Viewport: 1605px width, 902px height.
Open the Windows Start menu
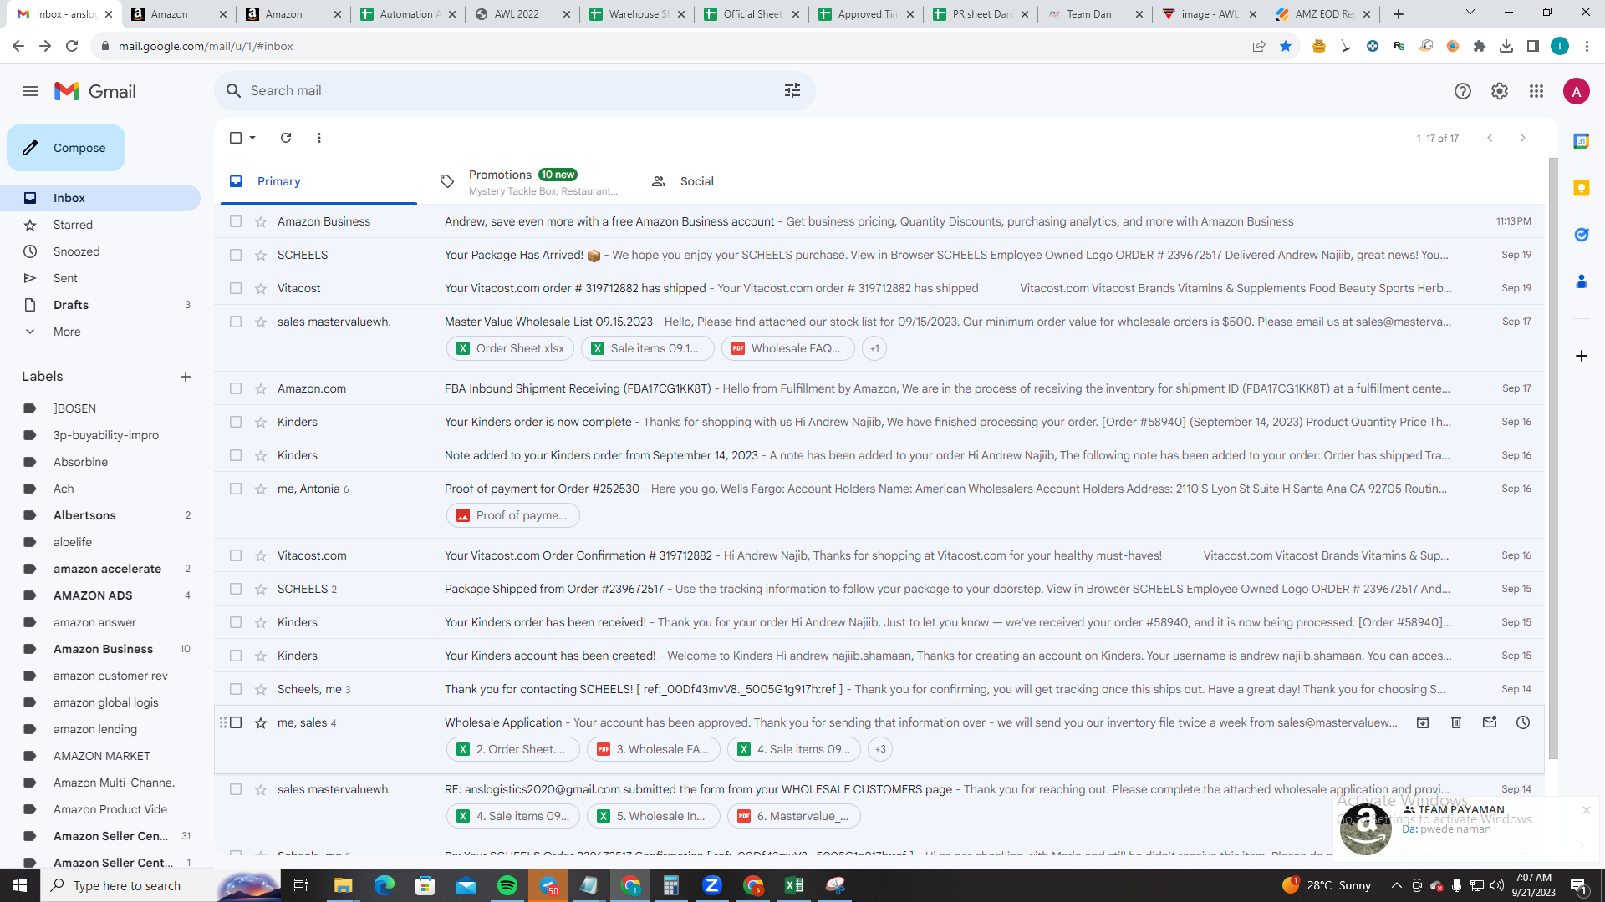point(20,885)
